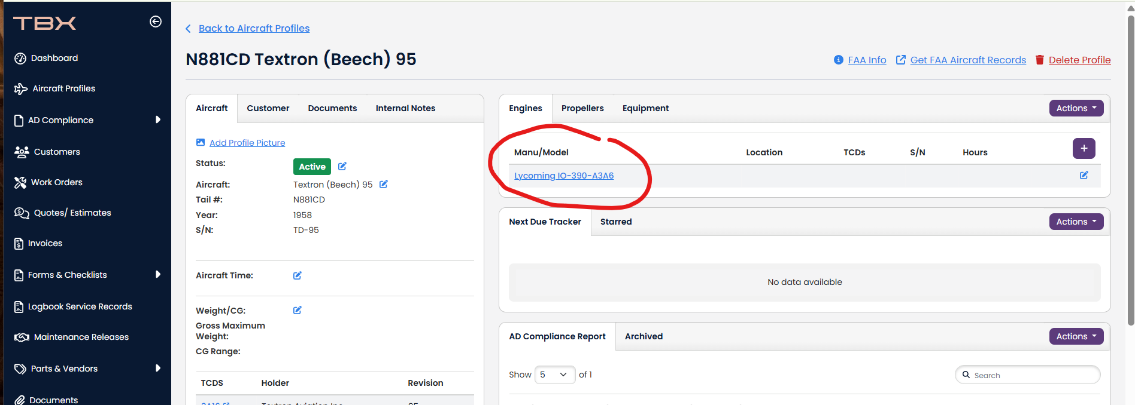This screenshot has width=1135, height=405.
Task: Click the TD-95 serial number value
Action: (x=306, y=230)
